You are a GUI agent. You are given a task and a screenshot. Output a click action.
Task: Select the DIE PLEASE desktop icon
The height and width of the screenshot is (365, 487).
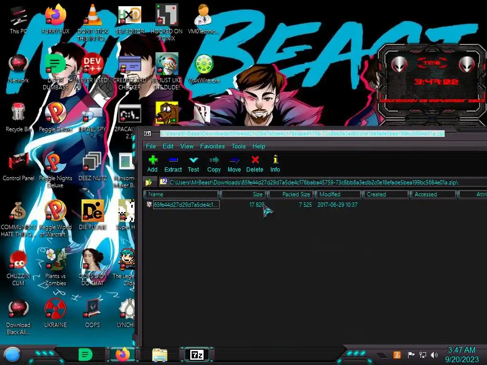tap(93, 215)
